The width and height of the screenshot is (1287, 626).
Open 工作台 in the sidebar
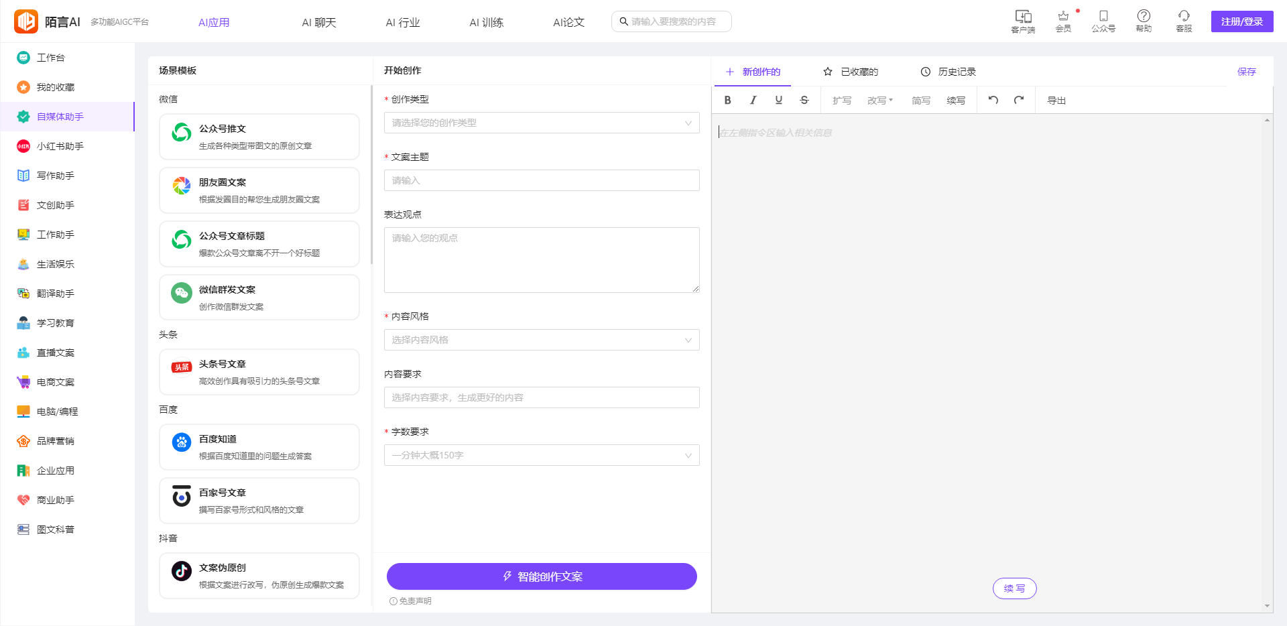(67, 58)
